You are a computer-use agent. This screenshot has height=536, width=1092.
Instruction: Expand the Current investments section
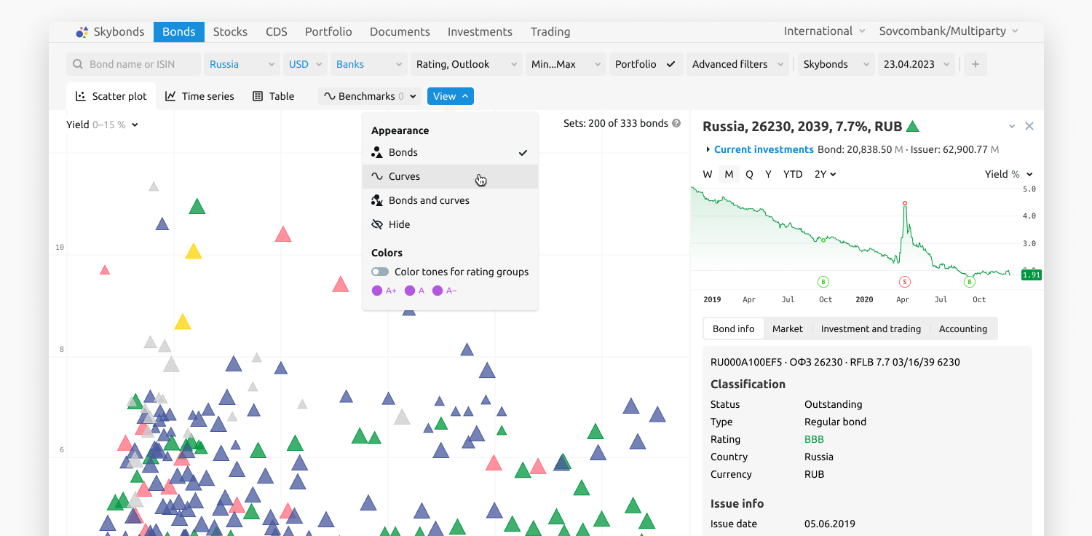pyautogui.click(x=708, y=149)
